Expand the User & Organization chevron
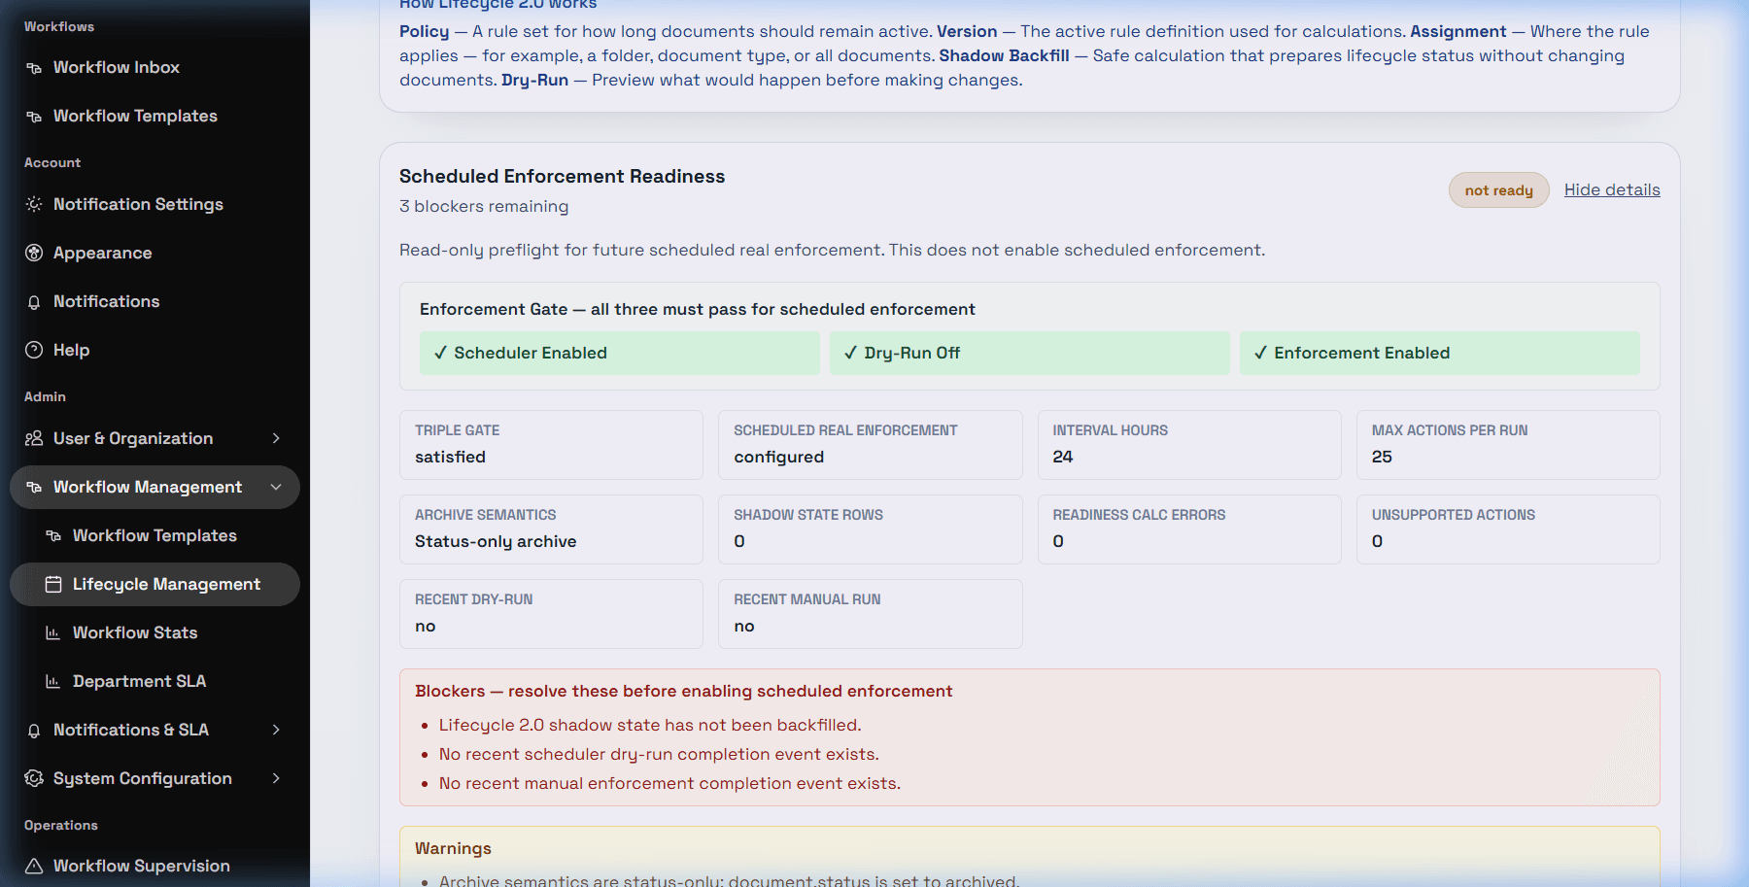Image resolution: width=1749 pixels, height=887 pixels. [276, 438]
